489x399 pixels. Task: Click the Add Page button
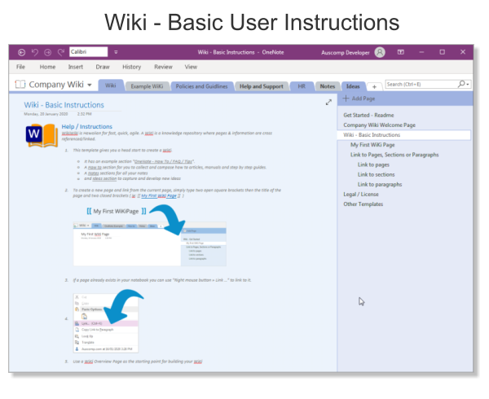pos(359,99)
